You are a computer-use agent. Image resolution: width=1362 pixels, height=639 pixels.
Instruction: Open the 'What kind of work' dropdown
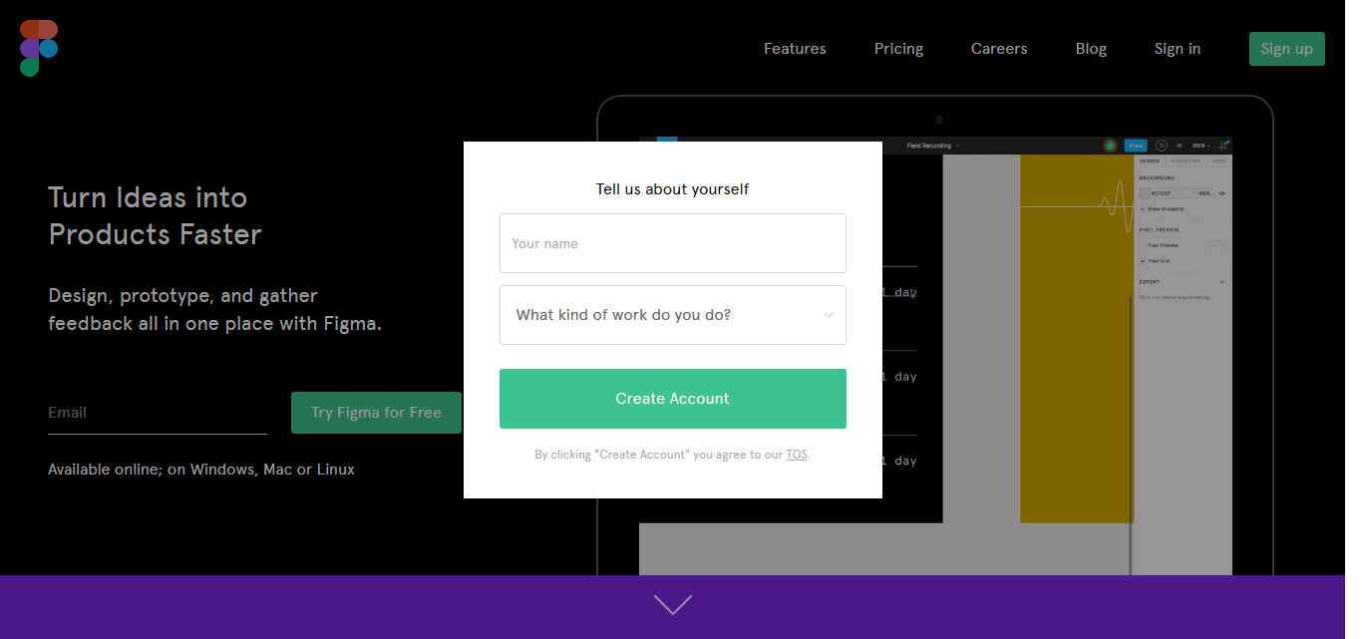click(x=672, y=315)
